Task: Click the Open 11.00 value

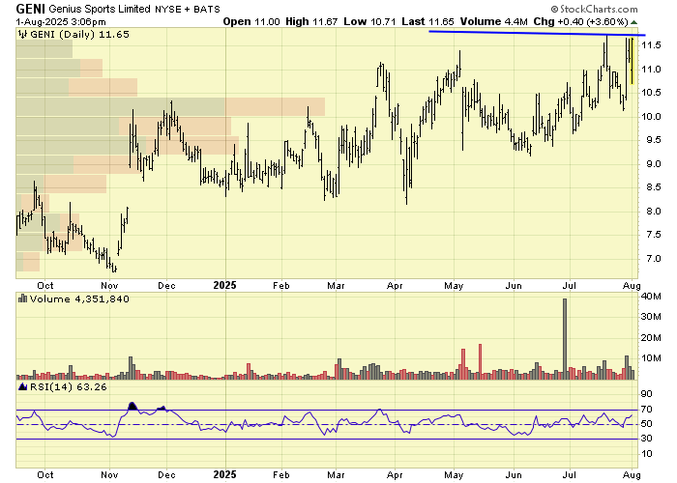Action: [251, 21]
